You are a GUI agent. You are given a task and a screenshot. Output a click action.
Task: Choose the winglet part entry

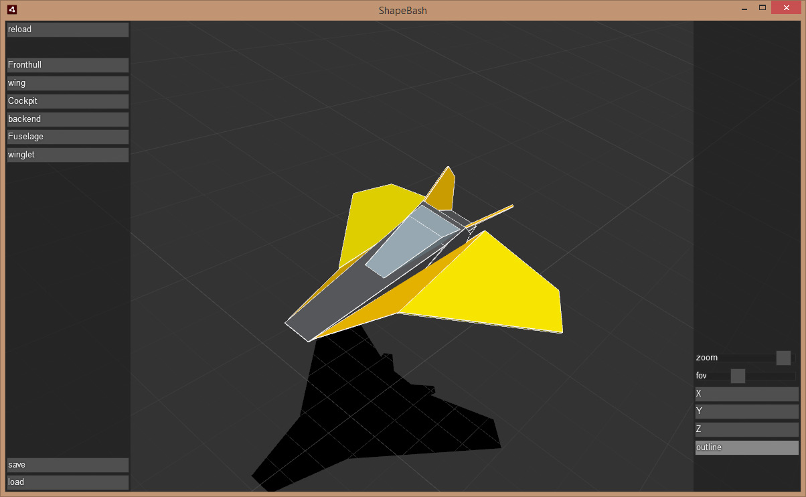[x=67, y=155]
